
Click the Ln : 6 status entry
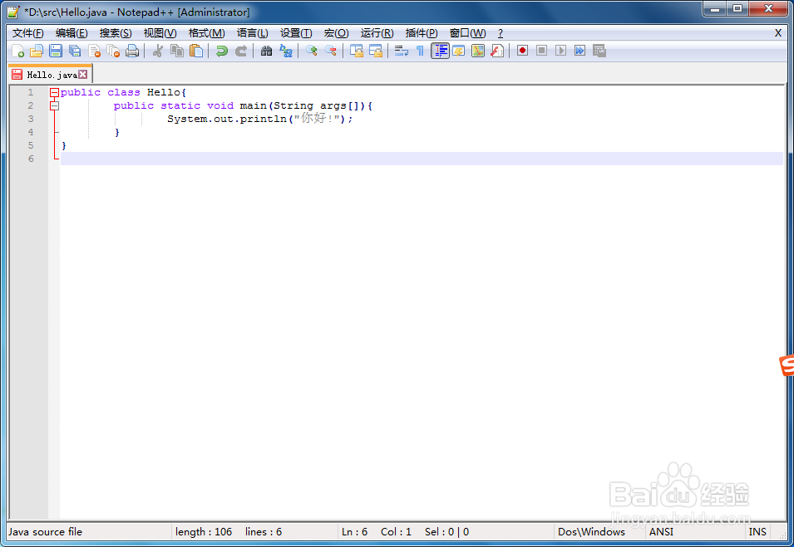(x=354, y=532)
